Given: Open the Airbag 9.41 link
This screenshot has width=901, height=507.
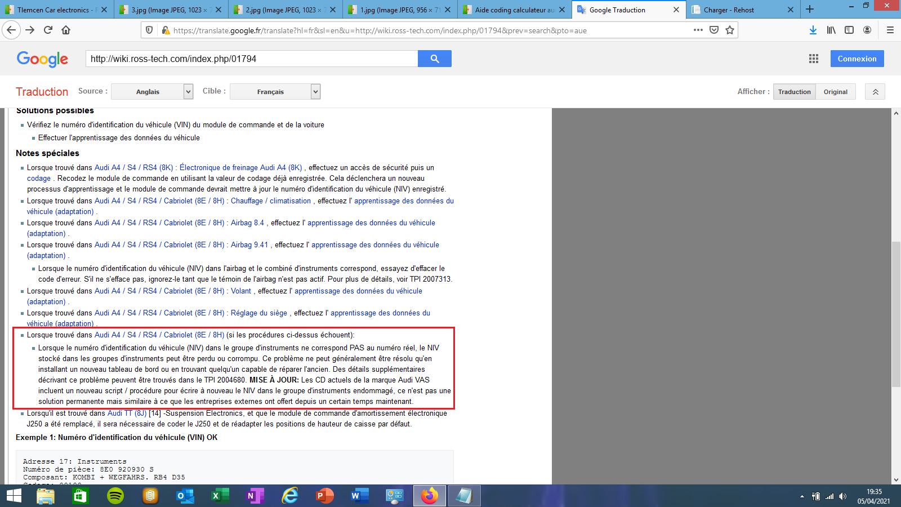Looking at the screenshot, I should point(249,244).
